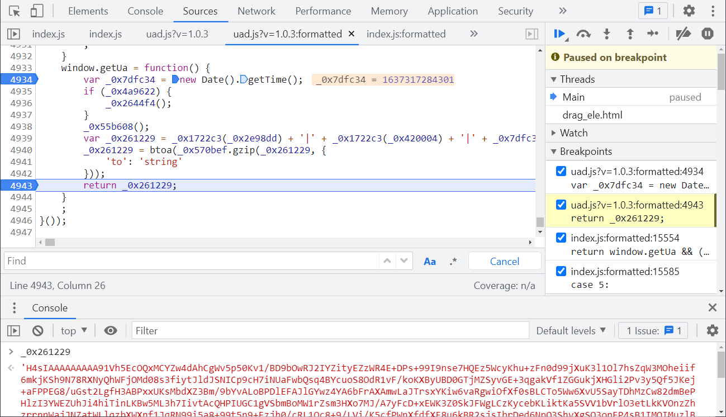Focus the Find input field
This screenshot has width=726, height=417.
click(x=191, y=261)
